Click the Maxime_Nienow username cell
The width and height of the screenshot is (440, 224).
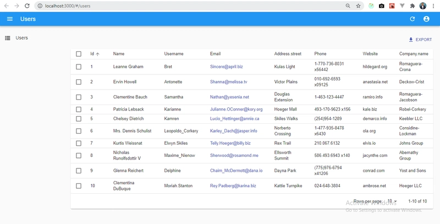click(x=179, y=156)
